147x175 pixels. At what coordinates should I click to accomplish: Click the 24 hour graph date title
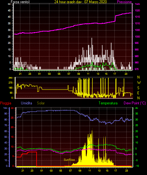point(80,2)
